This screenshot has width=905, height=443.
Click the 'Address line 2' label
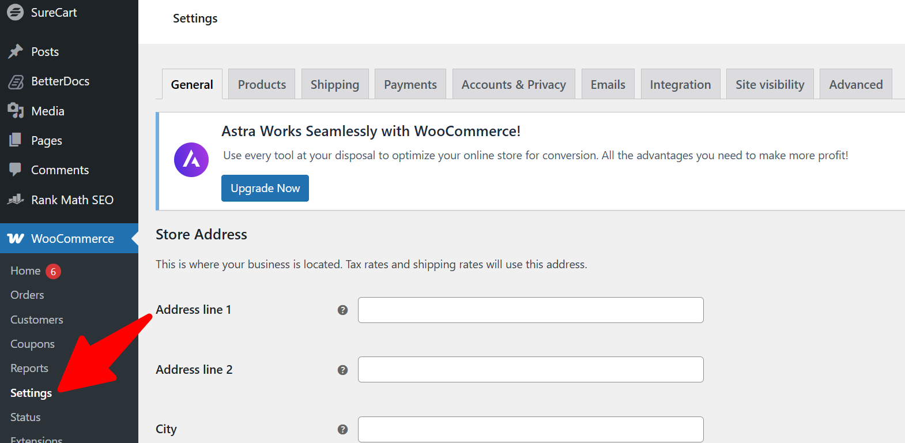click(194, 370)
